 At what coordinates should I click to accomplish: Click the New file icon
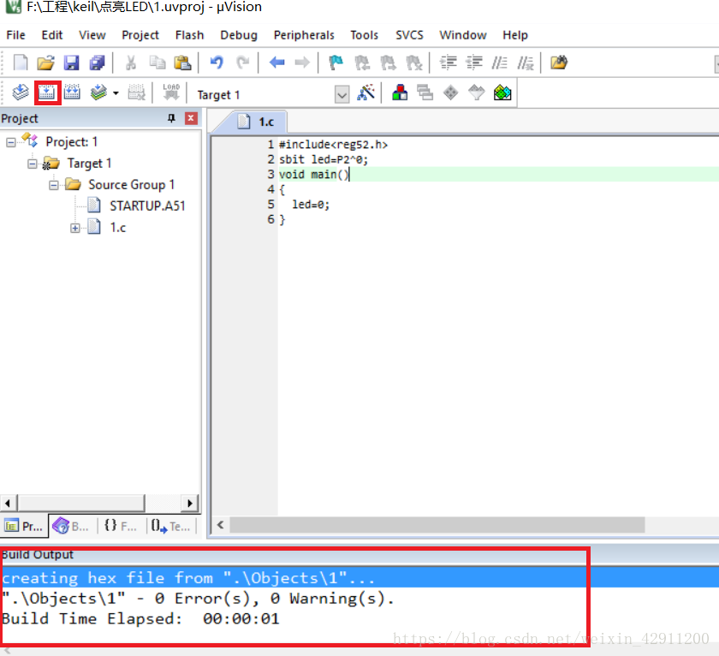tap(21, 63)
